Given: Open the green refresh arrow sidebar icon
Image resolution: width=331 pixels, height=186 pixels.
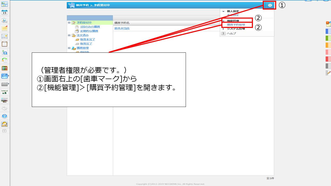Looking at the screenshot, I should tap(5, 60).
